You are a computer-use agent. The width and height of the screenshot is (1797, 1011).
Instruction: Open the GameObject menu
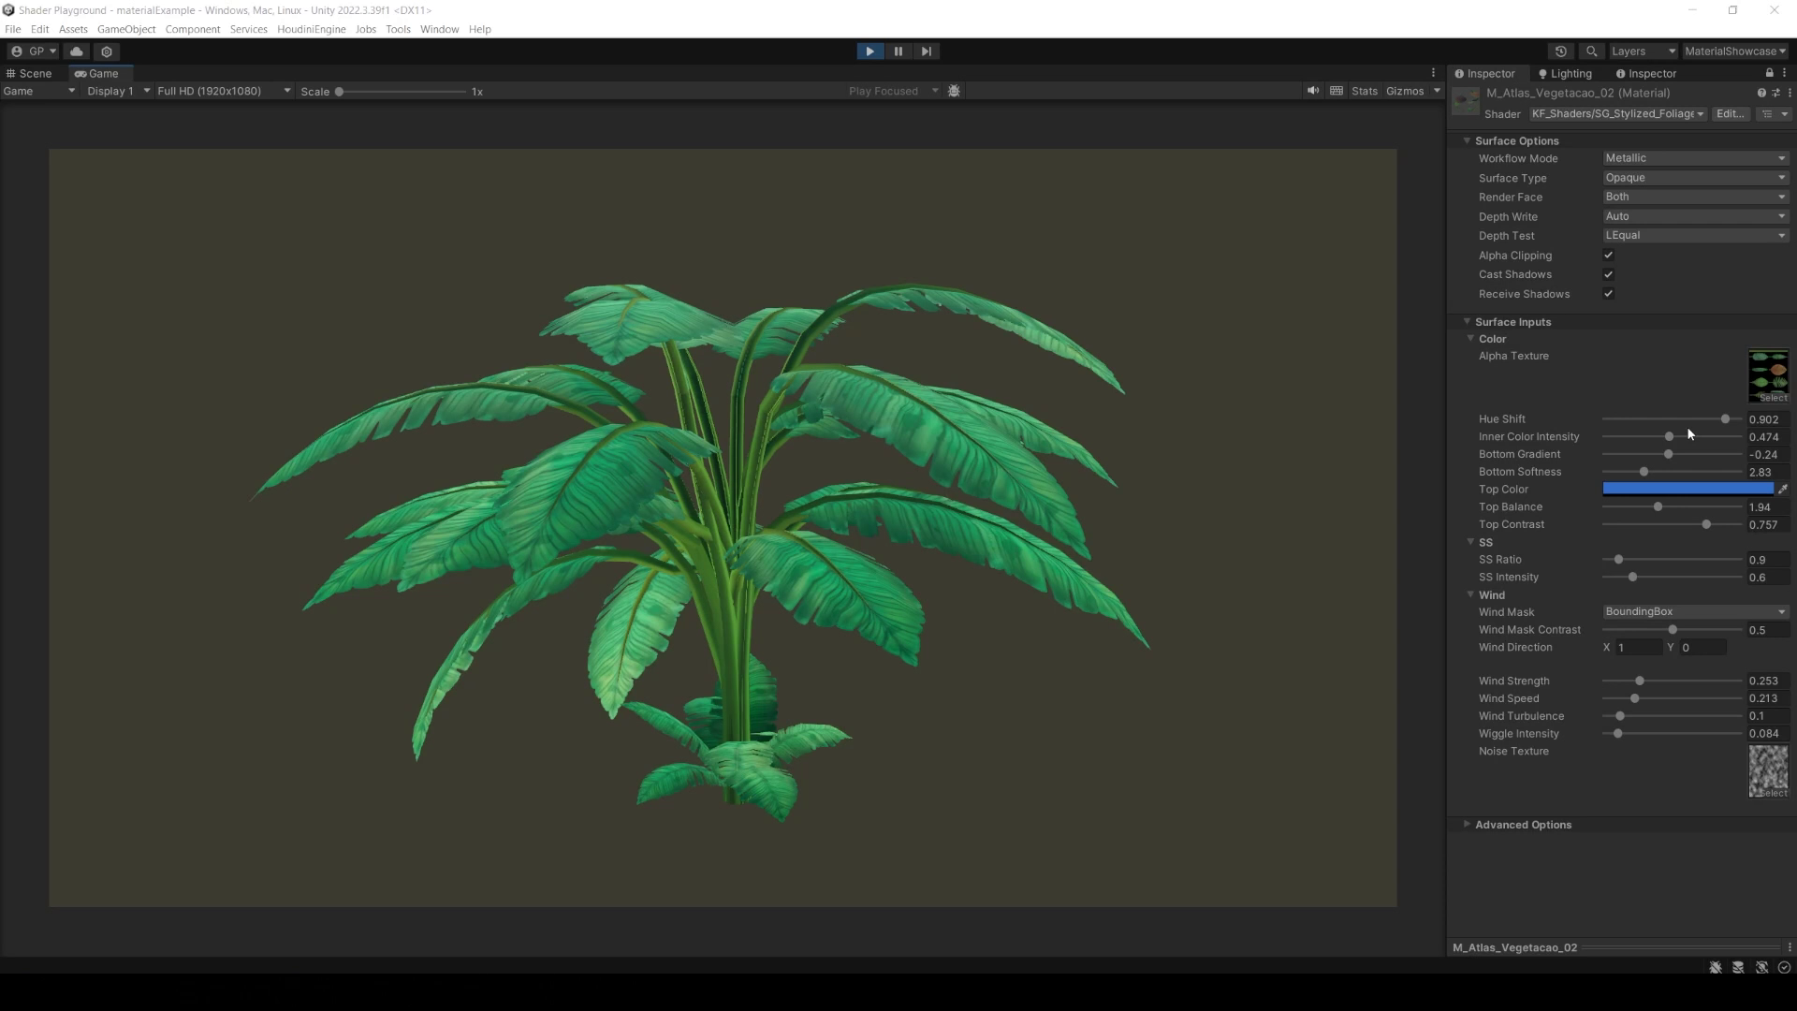[x=126, y=29]
